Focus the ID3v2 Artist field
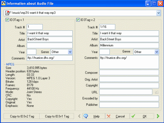This screenshot has width=164, height=123. coord(129,39)
